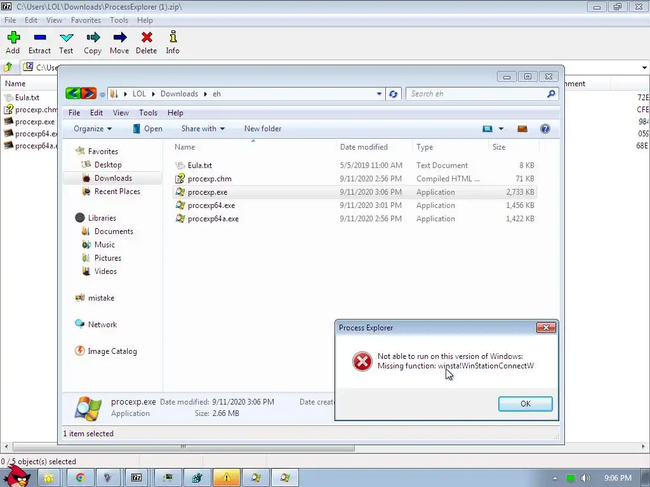Viewport: 650px width, 487px height.
Task: Open the view options dropdown arrow
Action: 501,129
